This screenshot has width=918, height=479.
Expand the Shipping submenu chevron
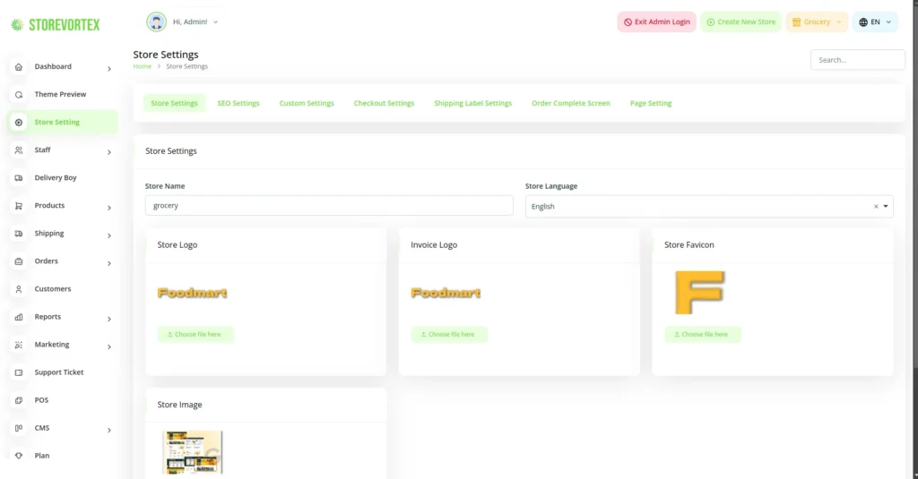(108, 235)
